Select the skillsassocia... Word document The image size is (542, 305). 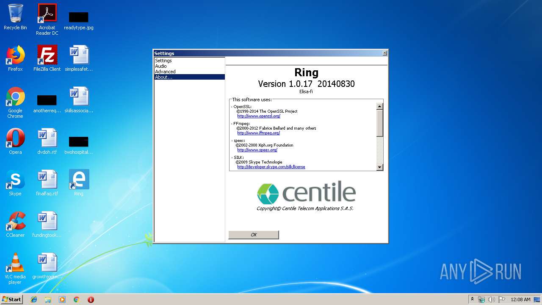[79, 100]
